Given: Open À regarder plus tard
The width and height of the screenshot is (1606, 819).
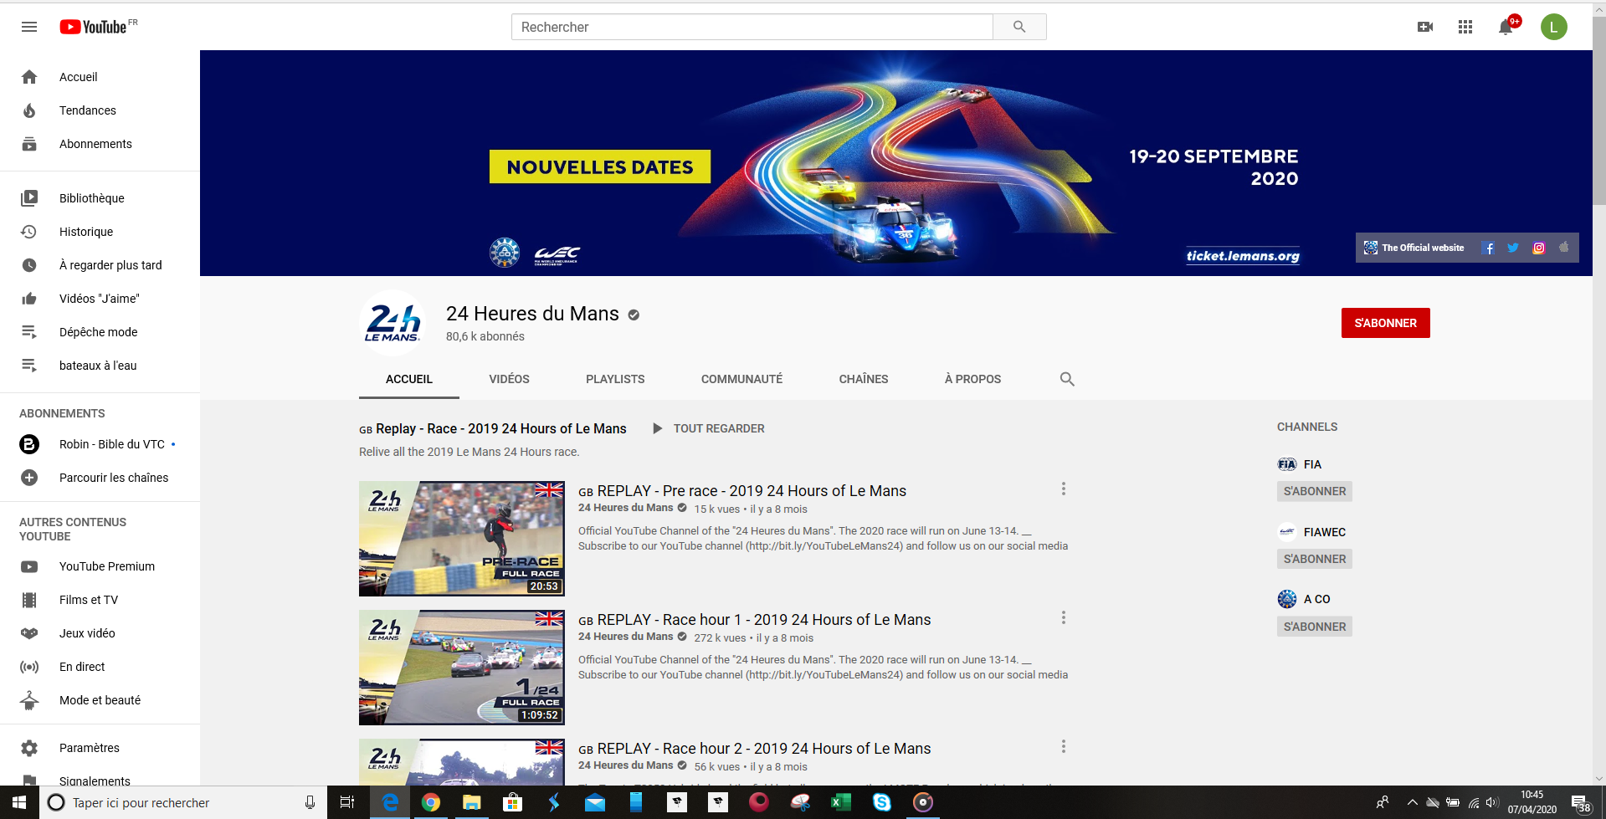Looking at the screenshot, I should (x=100, y=265).
